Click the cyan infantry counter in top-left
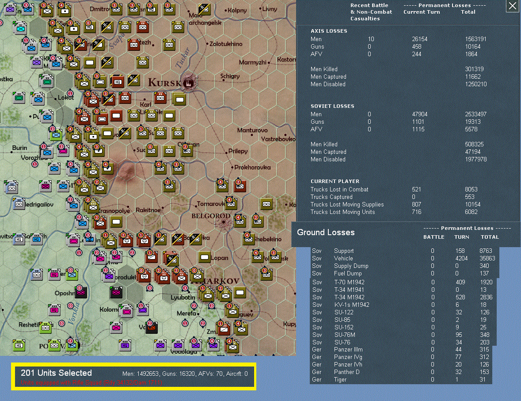Viewport: 521px width, 401px height. pyautogui.click(x=21, y=28)
